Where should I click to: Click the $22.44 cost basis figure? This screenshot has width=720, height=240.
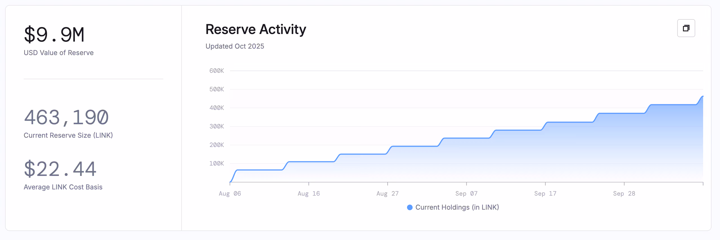(x=60, y=169)
